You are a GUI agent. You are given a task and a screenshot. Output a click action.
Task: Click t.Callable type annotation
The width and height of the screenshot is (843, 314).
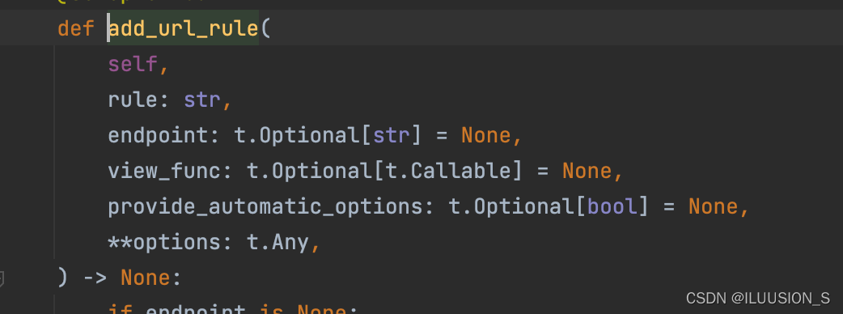coord(448,171)
